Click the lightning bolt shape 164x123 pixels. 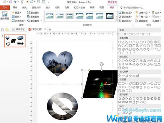point(141,49)
